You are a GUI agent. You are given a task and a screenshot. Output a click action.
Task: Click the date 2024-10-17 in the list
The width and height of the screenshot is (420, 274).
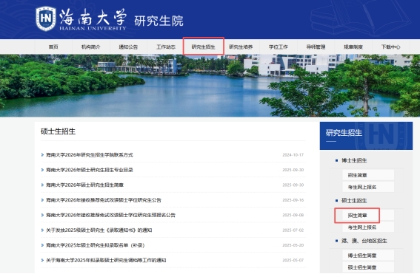293,155
